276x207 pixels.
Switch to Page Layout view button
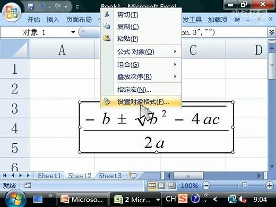tap(162, 186)
